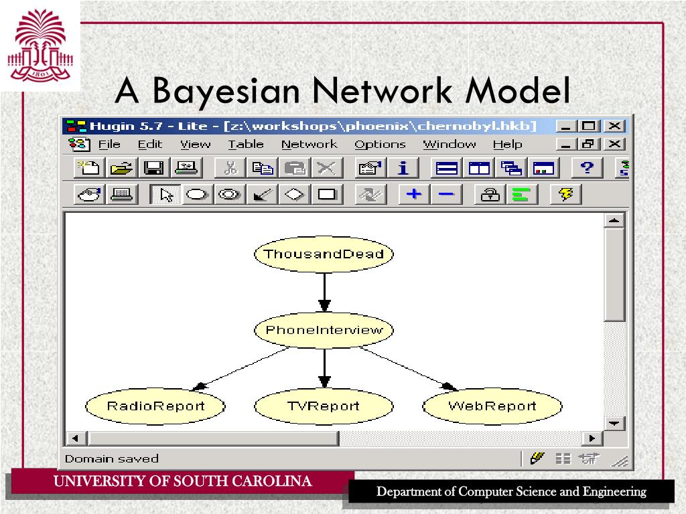The width and height of the screenshot is (686, 514).
Task: Click the lightning bolt compile icon
Action: pyautogui.click(x=565, y=195)
